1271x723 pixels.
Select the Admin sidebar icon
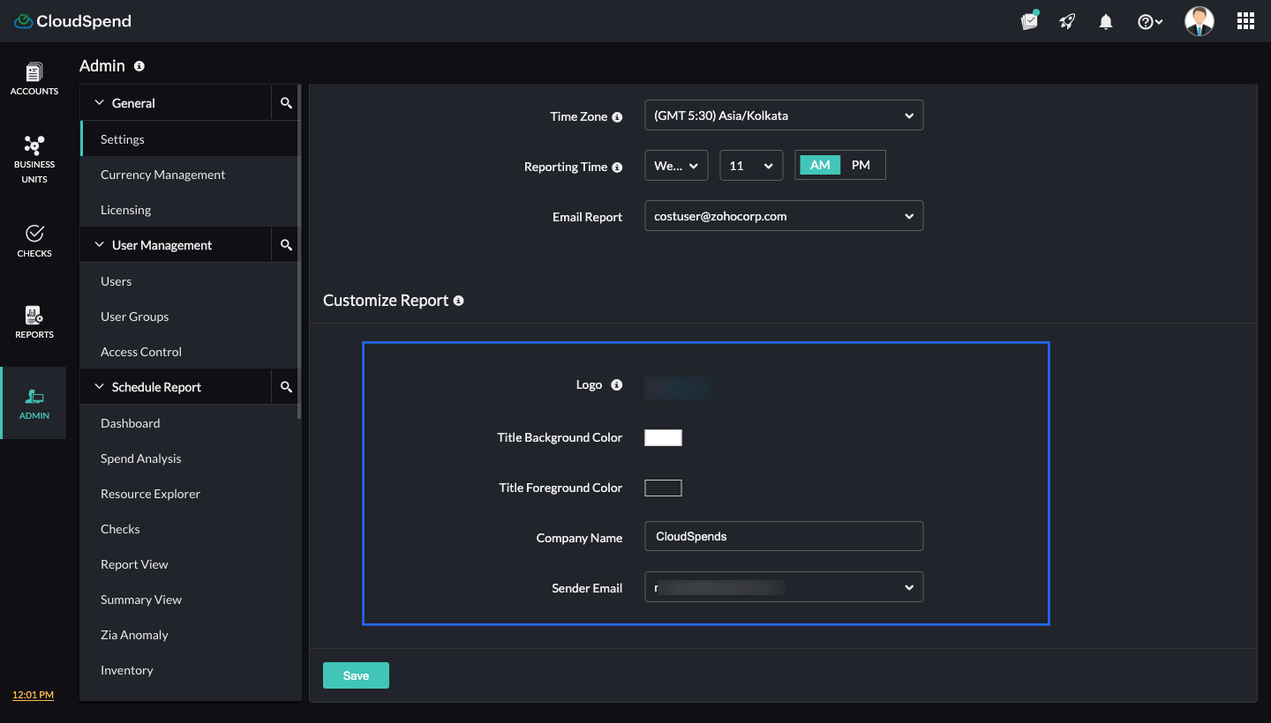[34, 403]
